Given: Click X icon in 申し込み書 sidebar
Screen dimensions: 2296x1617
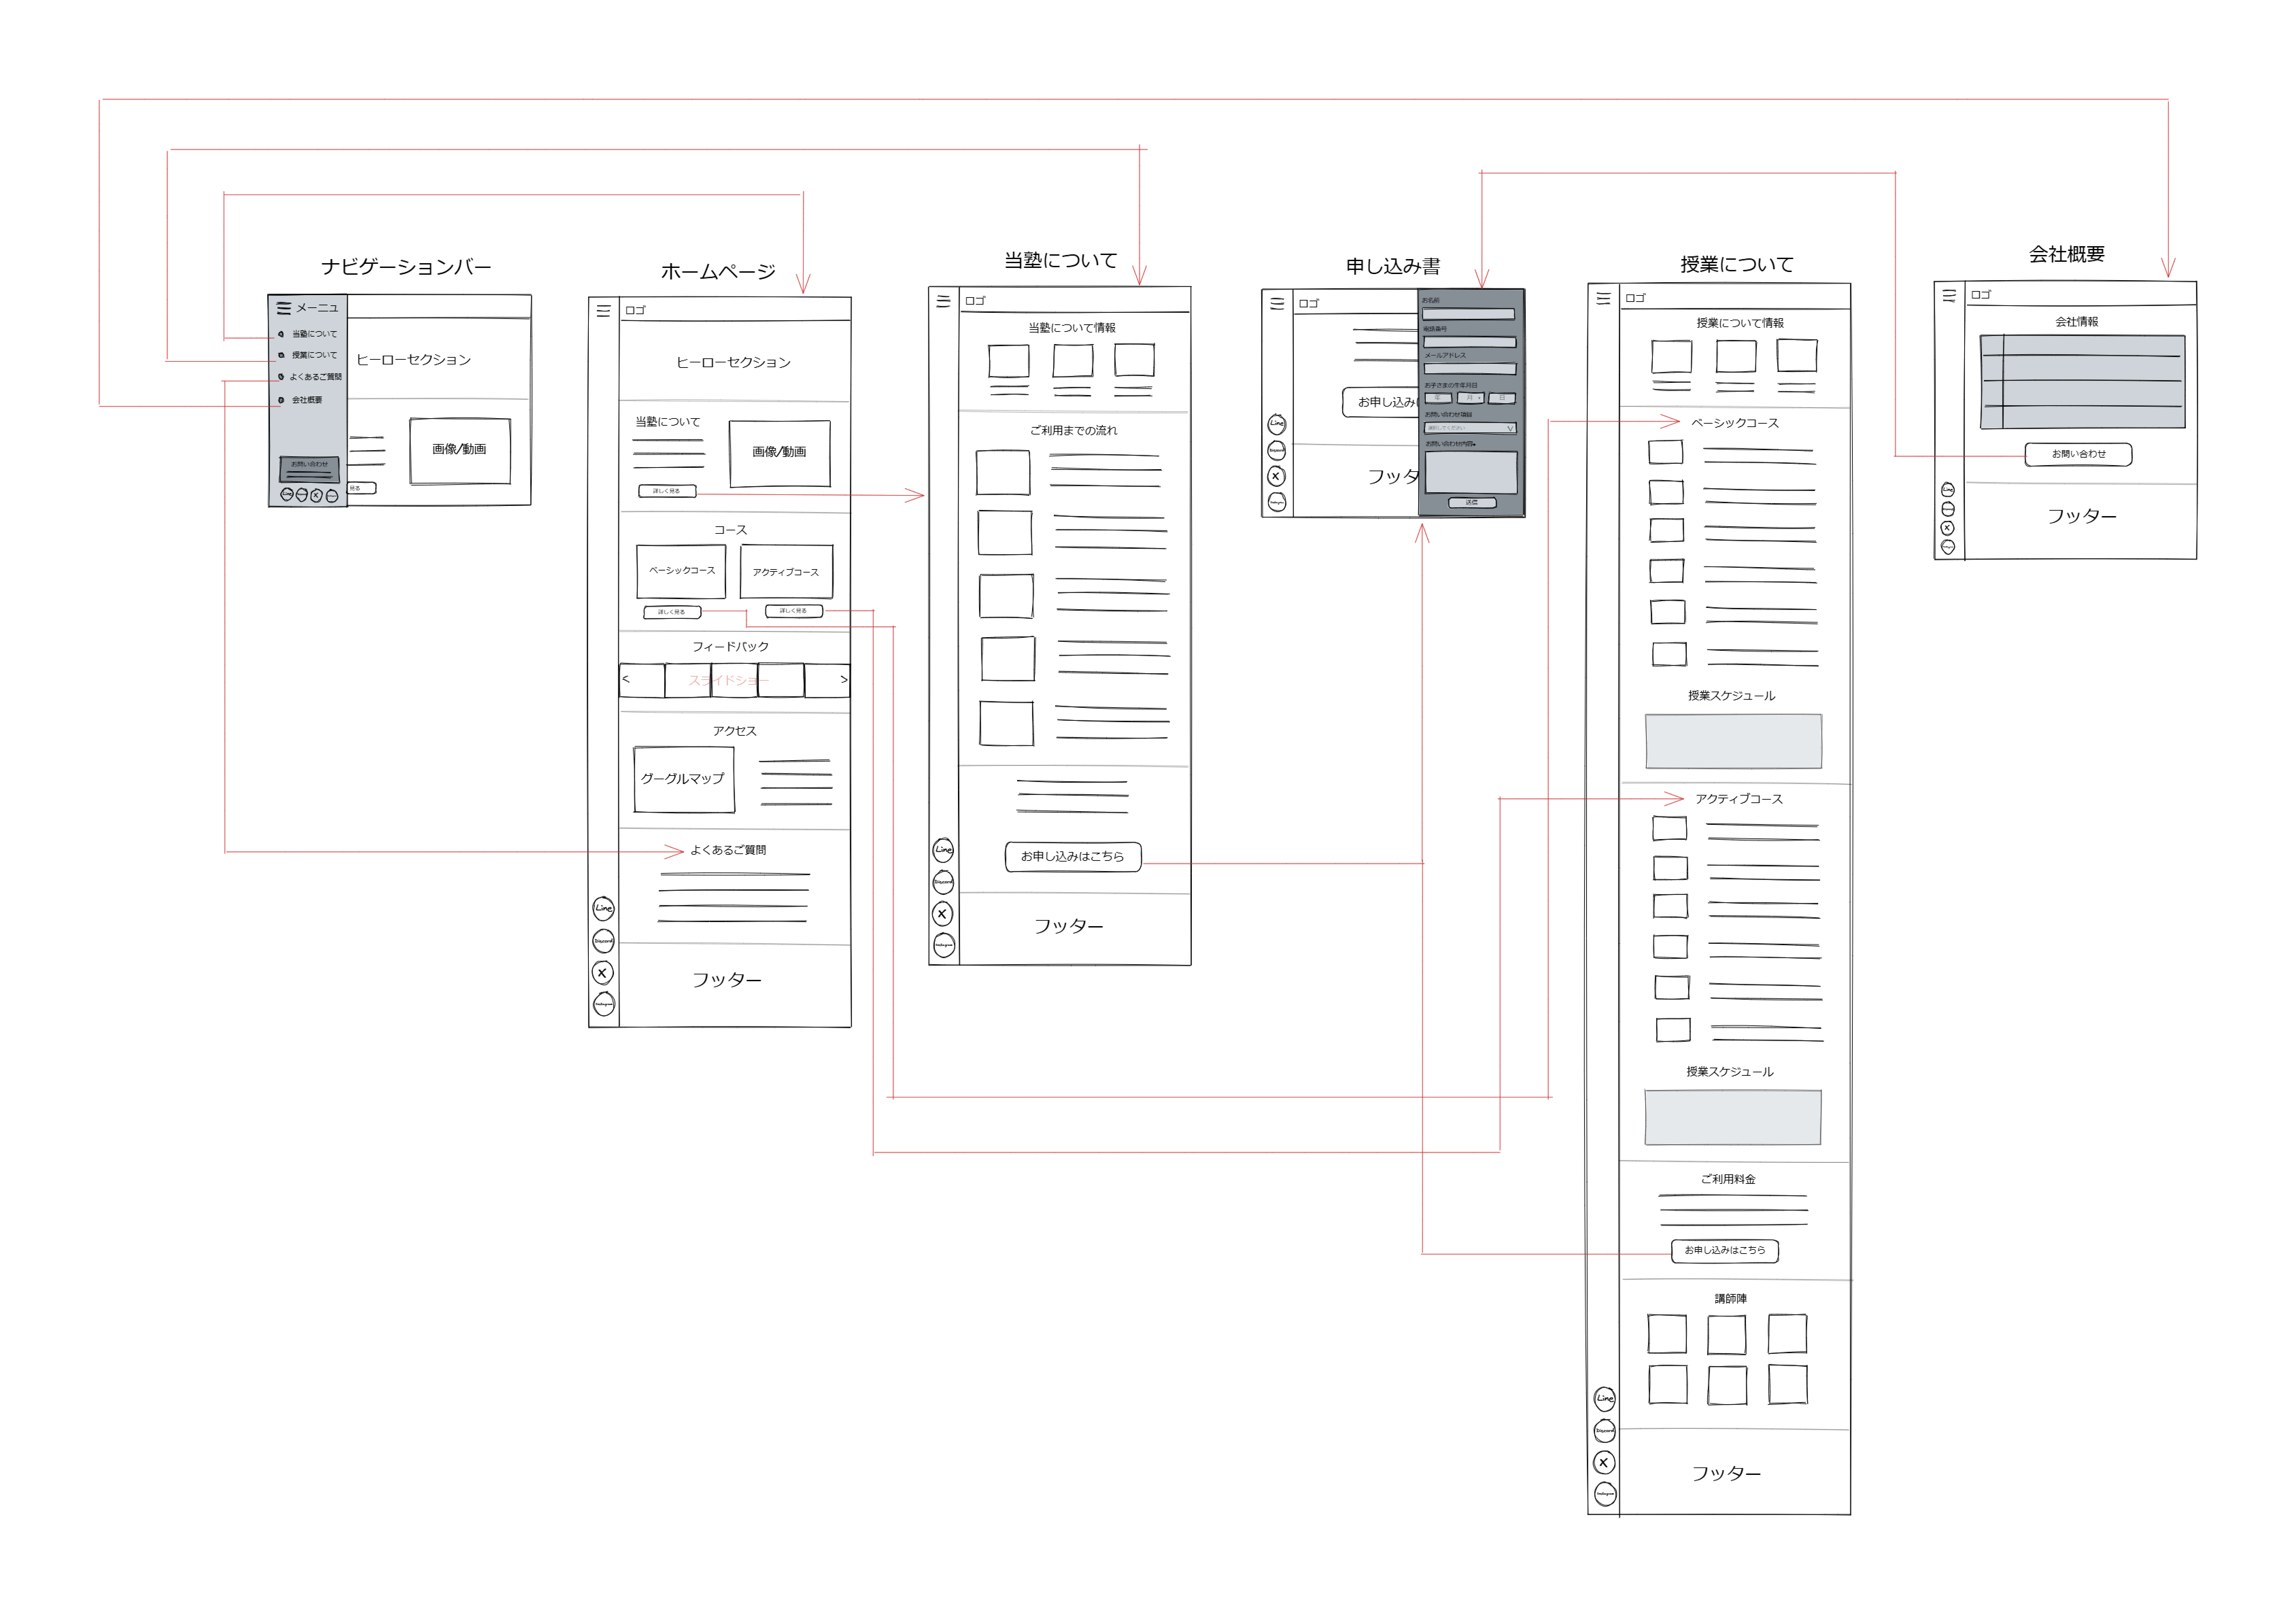Looking at the screenshot, I should pos(1276,476).
